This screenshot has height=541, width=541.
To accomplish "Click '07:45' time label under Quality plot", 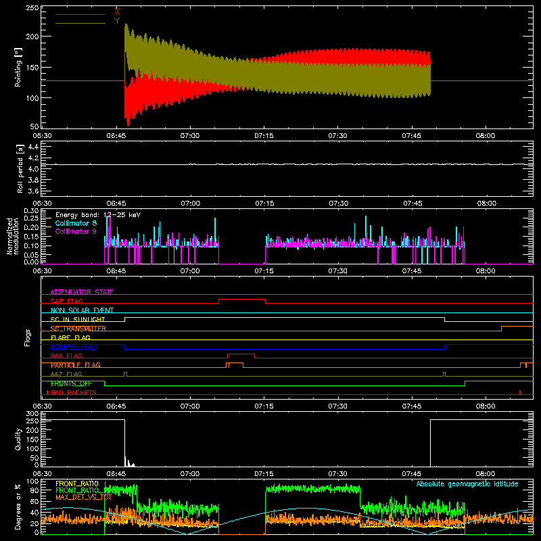I will pos(412,474).
